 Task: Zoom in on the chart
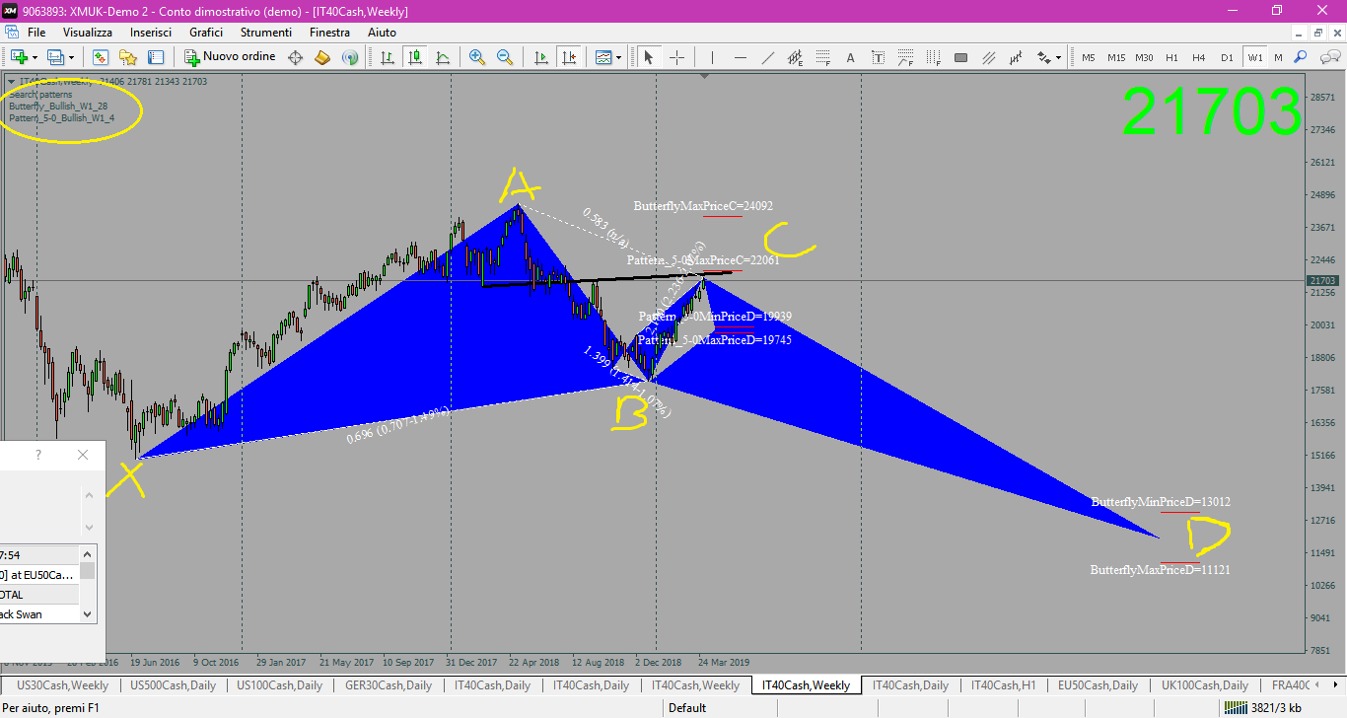(x=477, y=57)
